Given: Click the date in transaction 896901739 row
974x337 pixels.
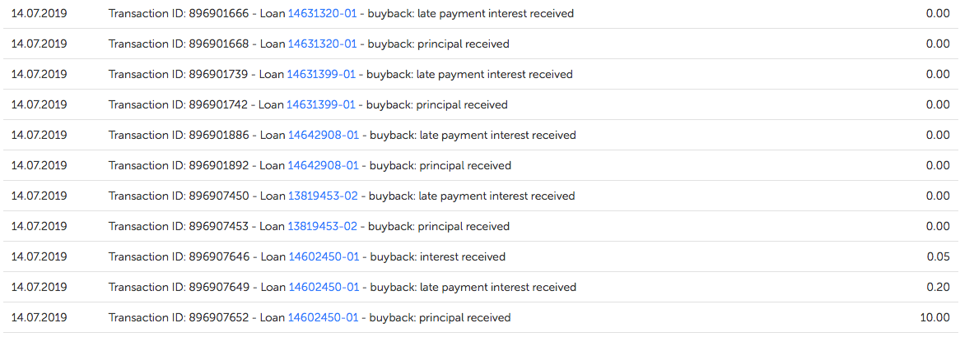Looking at the screenshot, I should (39, 75).
